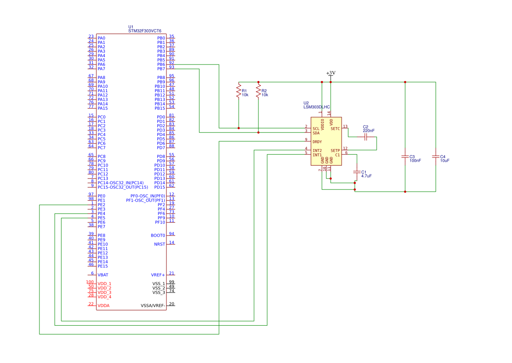Click the VBAT pin on U1
This screenshot has width=512, height=363.
coord(102,275)
